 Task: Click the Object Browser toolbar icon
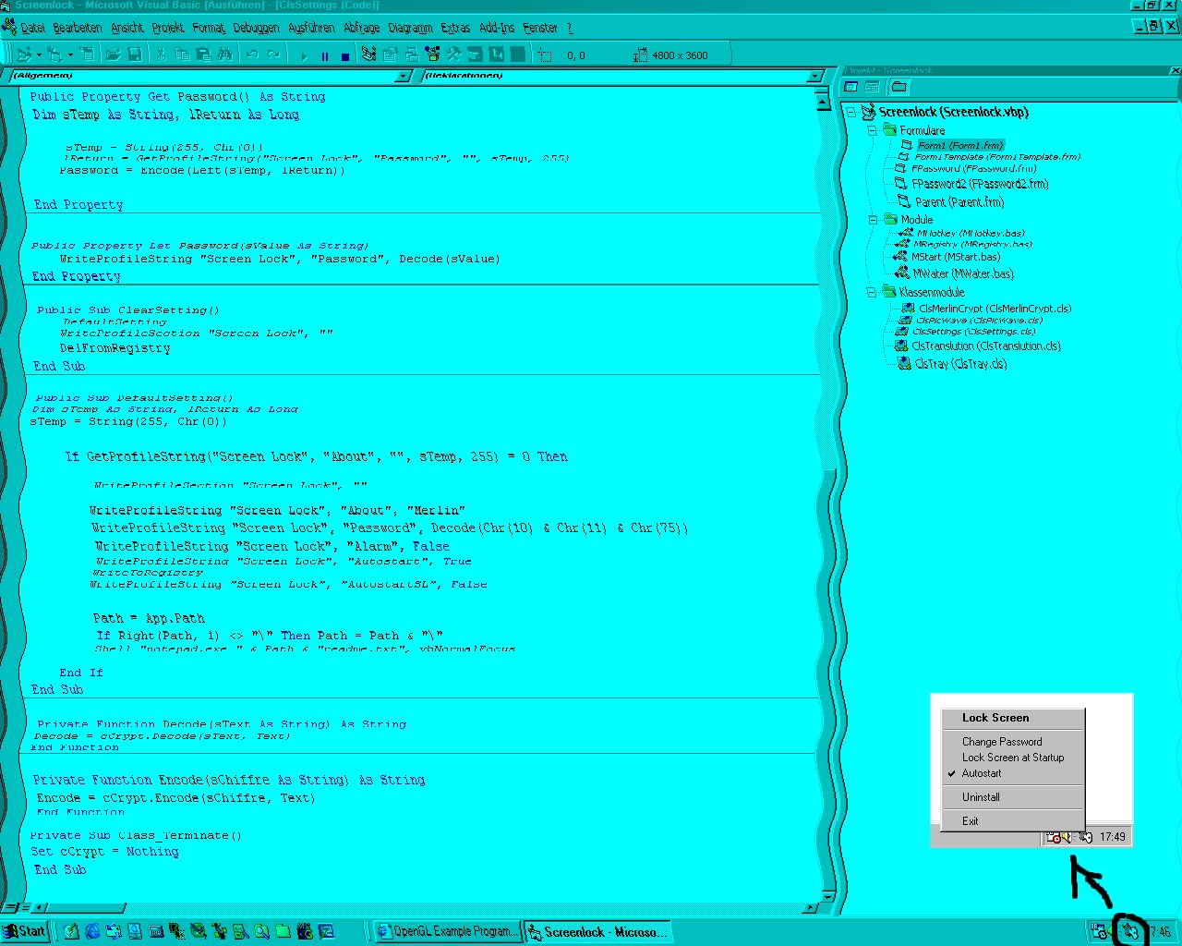point(432,55)
